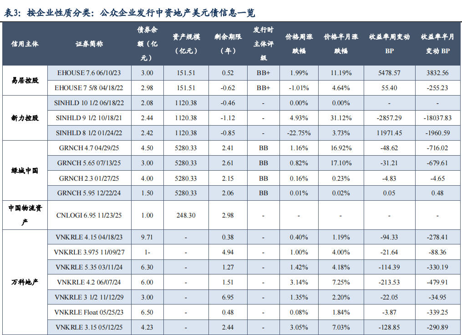
Task: Click bond SINHLD 10 1/2 06/18/22
Action: click(89, 103)
